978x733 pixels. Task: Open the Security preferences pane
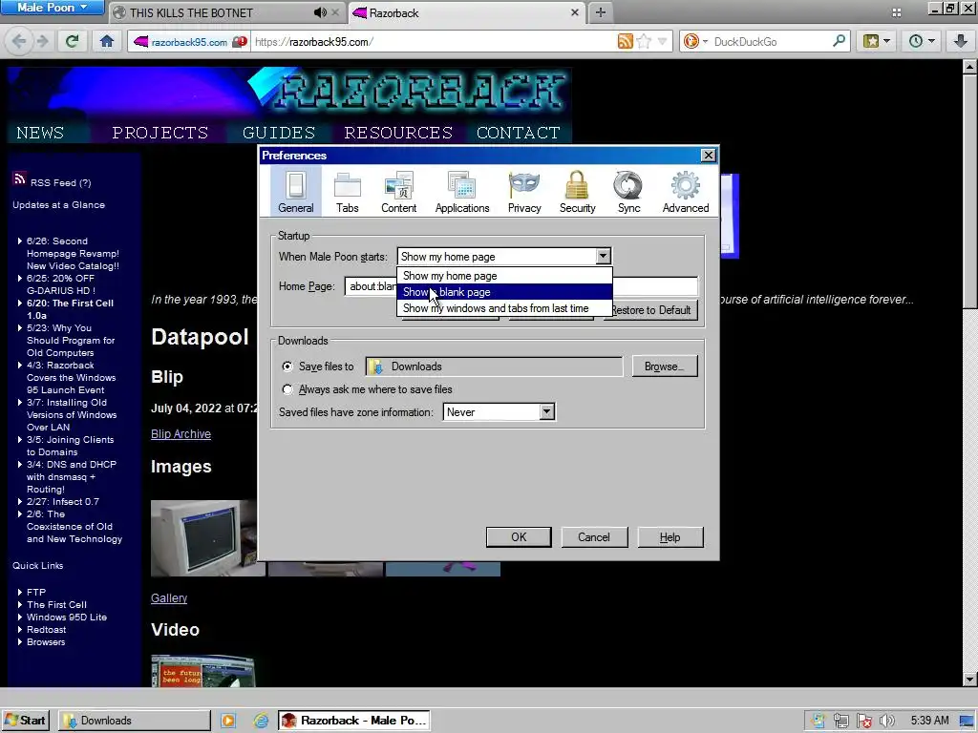[x=577, y=191]
